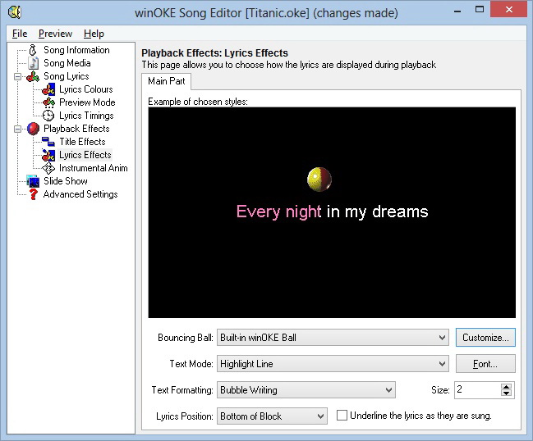
Task: Select Song Media in the tree
Action: coord(67,63)
